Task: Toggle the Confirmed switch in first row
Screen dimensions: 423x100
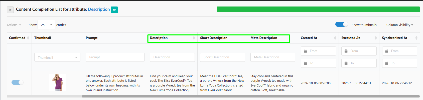Action: [18, 82]
